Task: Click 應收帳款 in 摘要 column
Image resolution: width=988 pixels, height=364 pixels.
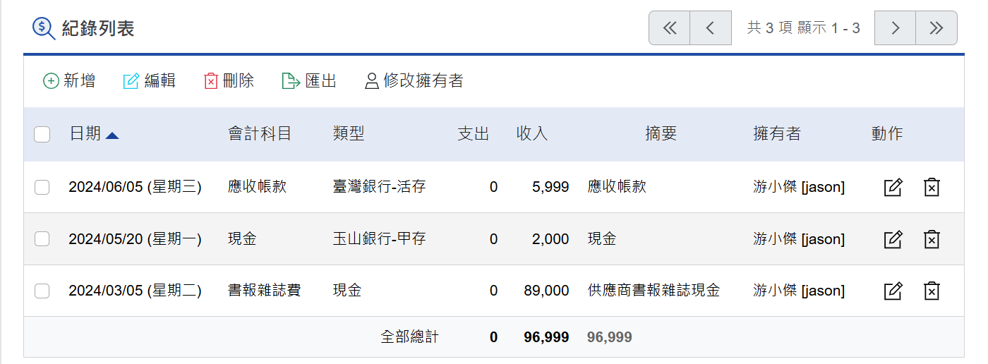Action: (617, 187)
